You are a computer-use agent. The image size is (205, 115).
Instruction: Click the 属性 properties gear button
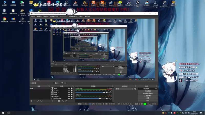(x=57, y=83)
